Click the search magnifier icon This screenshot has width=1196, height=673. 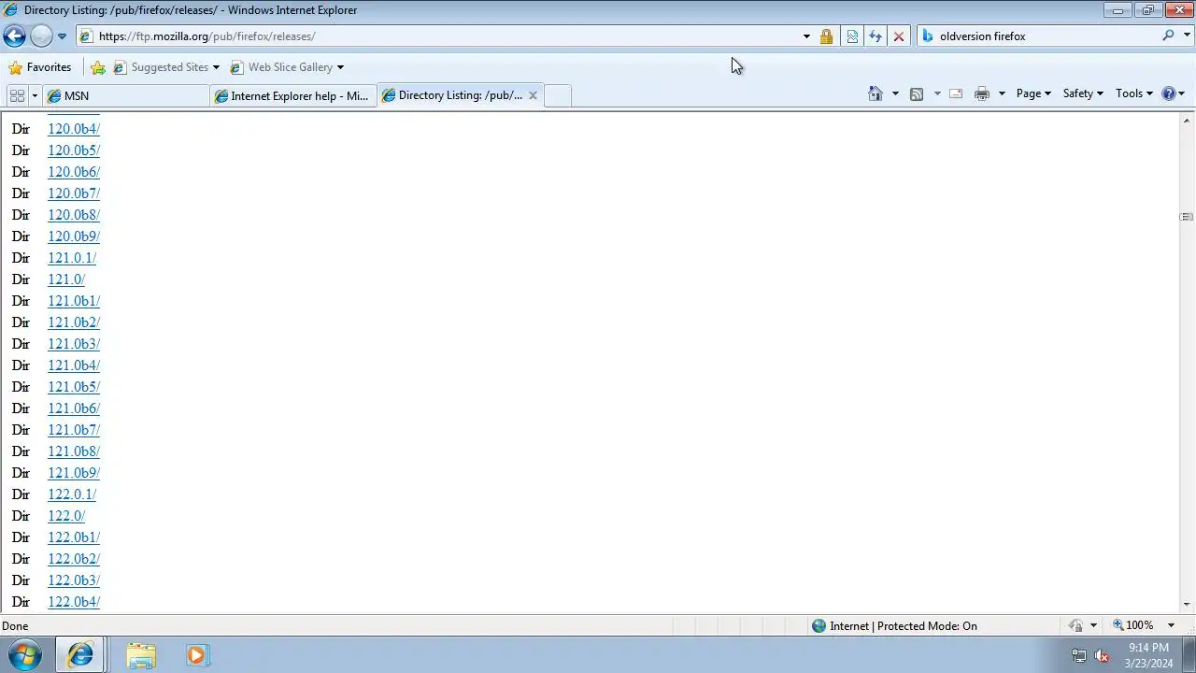(1168, 36)
